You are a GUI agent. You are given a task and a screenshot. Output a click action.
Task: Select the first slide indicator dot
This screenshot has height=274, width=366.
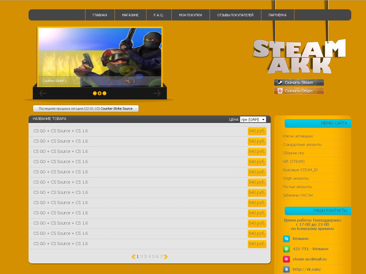[x=95, y=93]
